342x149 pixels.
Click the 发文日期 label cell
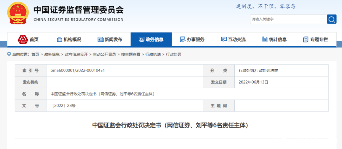point(219,82)
